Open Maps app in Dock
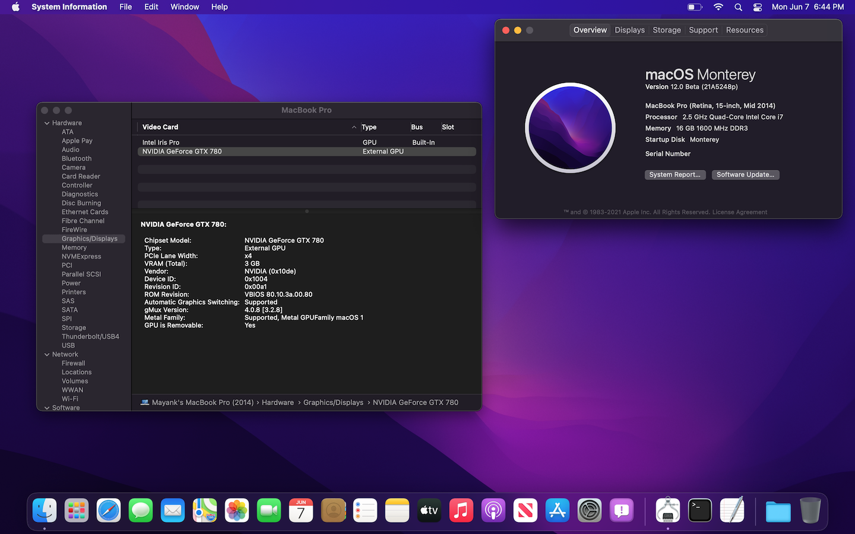Image resolution: width=855 pixels, height=534 pixels. (205, 510)
